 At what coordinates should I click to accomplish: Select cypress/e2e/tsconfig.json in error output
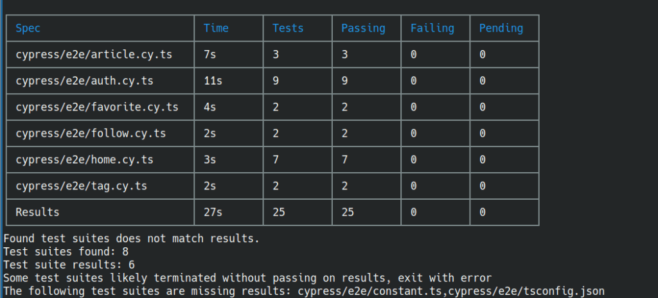pyautogui.click(x=526, y=291)
